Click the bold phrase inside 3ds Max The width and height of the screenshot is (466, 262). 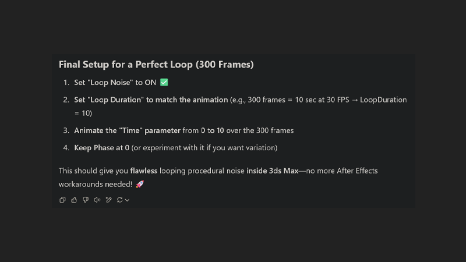(272, 171)
